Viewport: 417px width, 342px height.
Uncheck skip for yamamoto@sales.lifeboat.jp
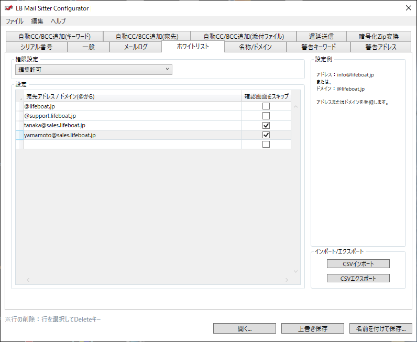(x=266, y=135)
